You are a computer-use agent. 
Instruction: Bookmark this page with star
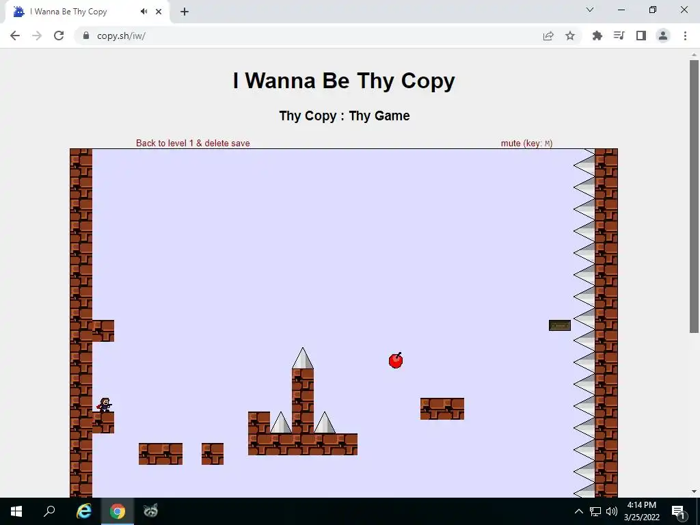pyautogui.click(x=570, y=36)
